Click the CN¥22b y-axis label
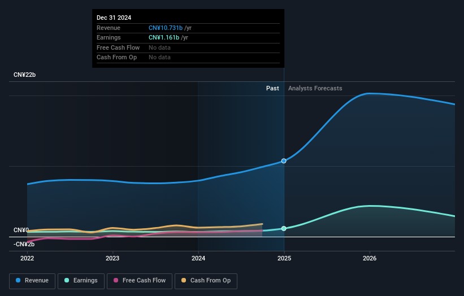Screen dimensions: 464x296 point(25,75)
